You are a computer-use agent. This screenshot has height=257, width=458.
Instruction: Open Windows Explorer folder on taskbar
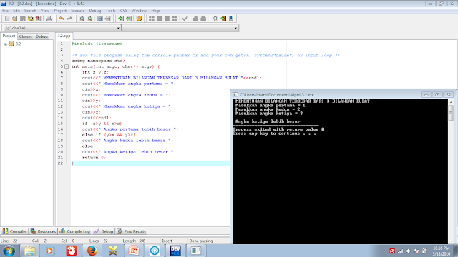(29, 251)
